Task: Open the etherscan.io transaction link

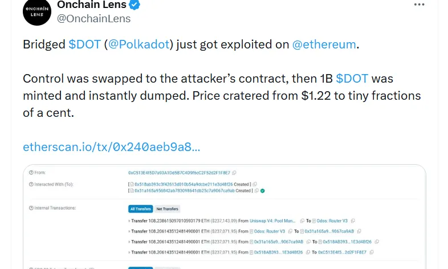Action: tap(111, 146)
